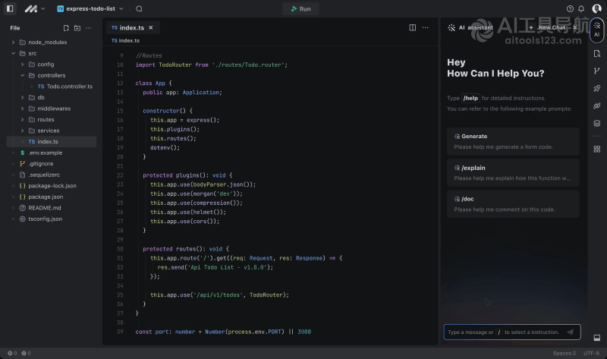
Task: Open the MarsCode logo menu
Action: point(35,8)
